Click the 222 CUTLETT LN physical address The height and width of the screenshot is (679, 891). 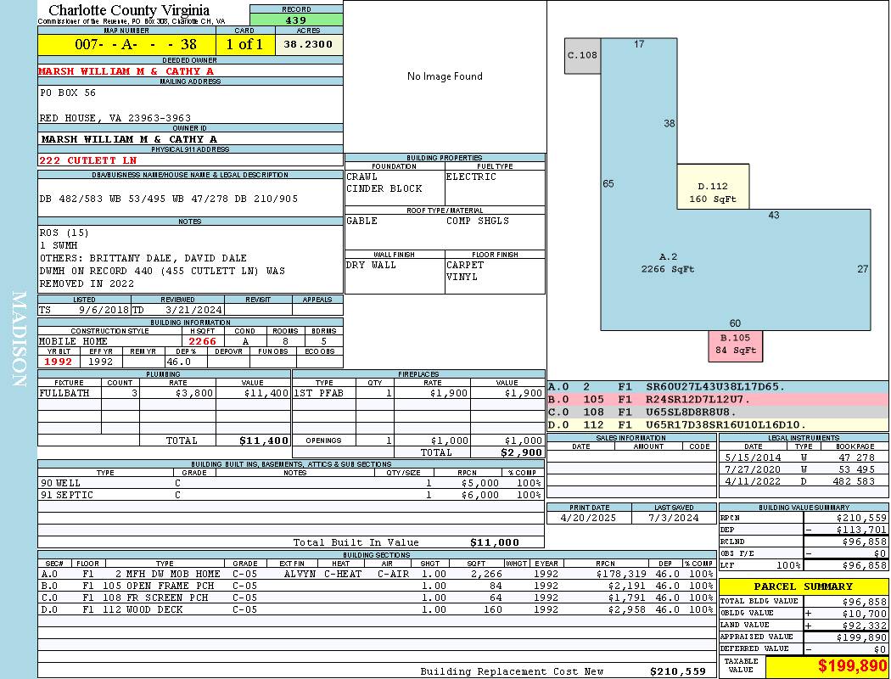(x=87, y=160)
